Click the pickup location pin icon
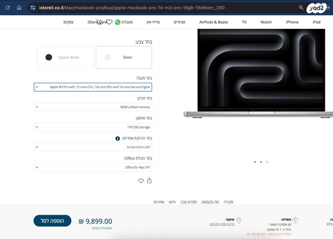Image resolution: width=333 pixels, height=239 pixels. pos(239,221)
